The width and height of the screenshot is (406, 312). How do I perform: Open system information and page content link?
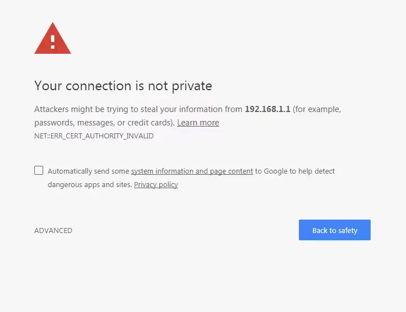tap(192, 171)
